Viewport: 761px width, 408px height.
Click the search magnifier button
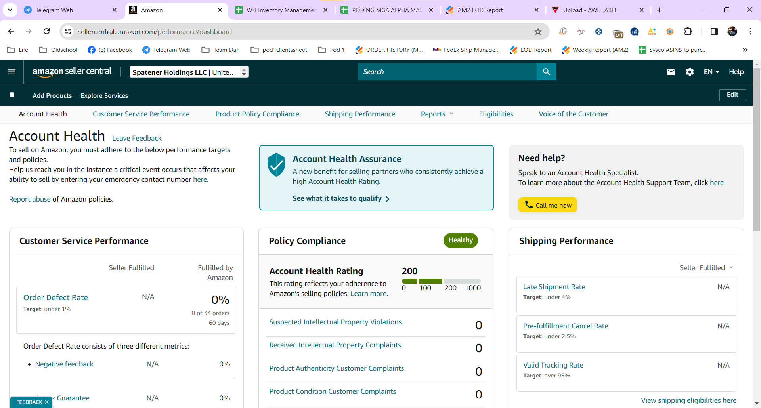[547, 72]
